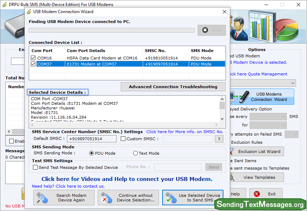Click the Custom SMSC input field
Viewport: 307px width, 211px height.
click(x=188, y=139)
